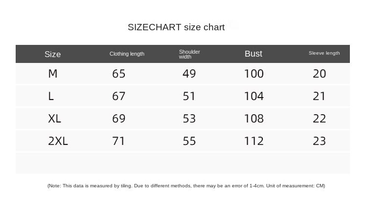Click the Shoulder width column header

click(189, 54)
